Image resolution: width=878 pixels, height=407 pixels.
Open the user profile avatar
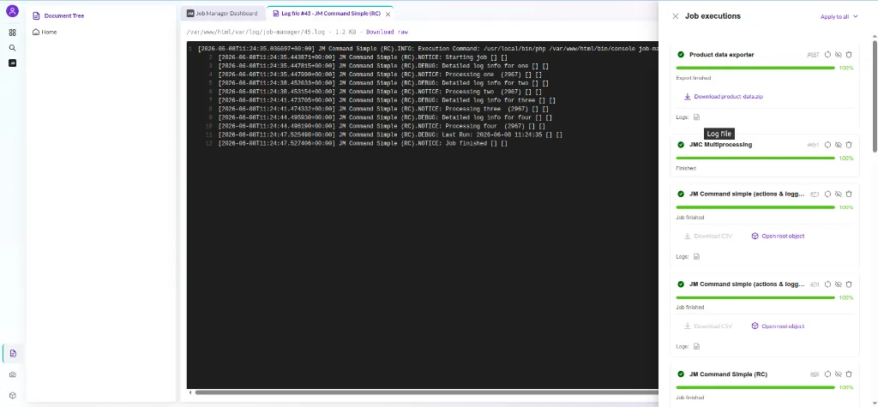coord(12,10)
